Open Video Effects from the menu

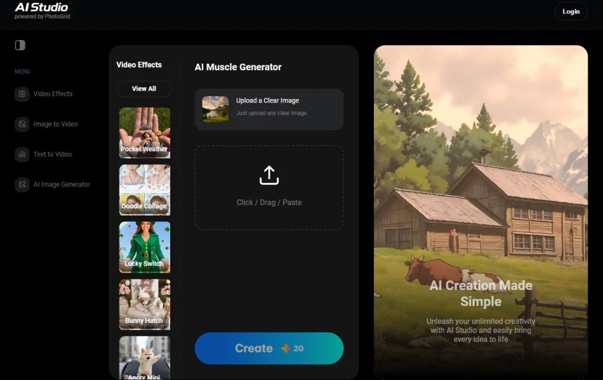[52, 94]
